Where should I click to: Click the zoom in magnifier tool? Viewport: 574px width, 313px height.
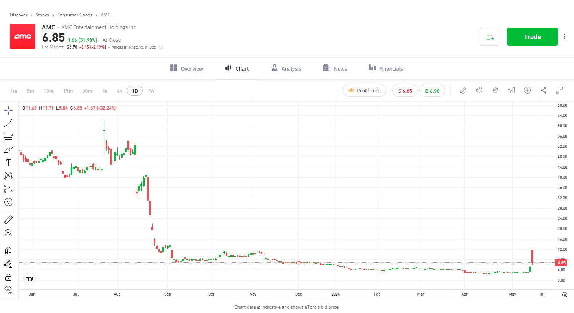(8, 233)
